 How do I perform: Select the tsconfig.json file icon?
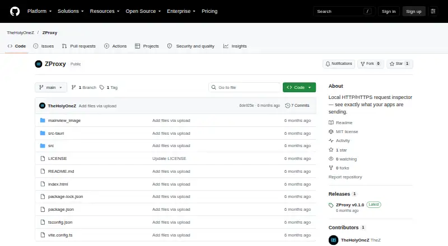coord(43,222)
